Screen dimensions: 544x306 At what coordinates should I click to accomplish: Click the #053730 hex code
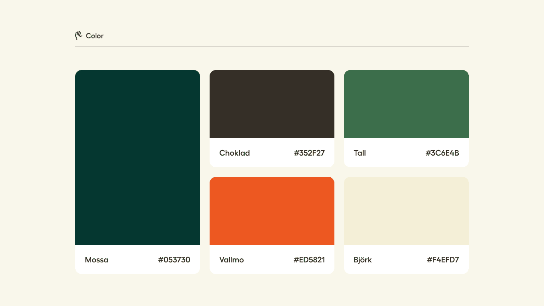point(174,260)
